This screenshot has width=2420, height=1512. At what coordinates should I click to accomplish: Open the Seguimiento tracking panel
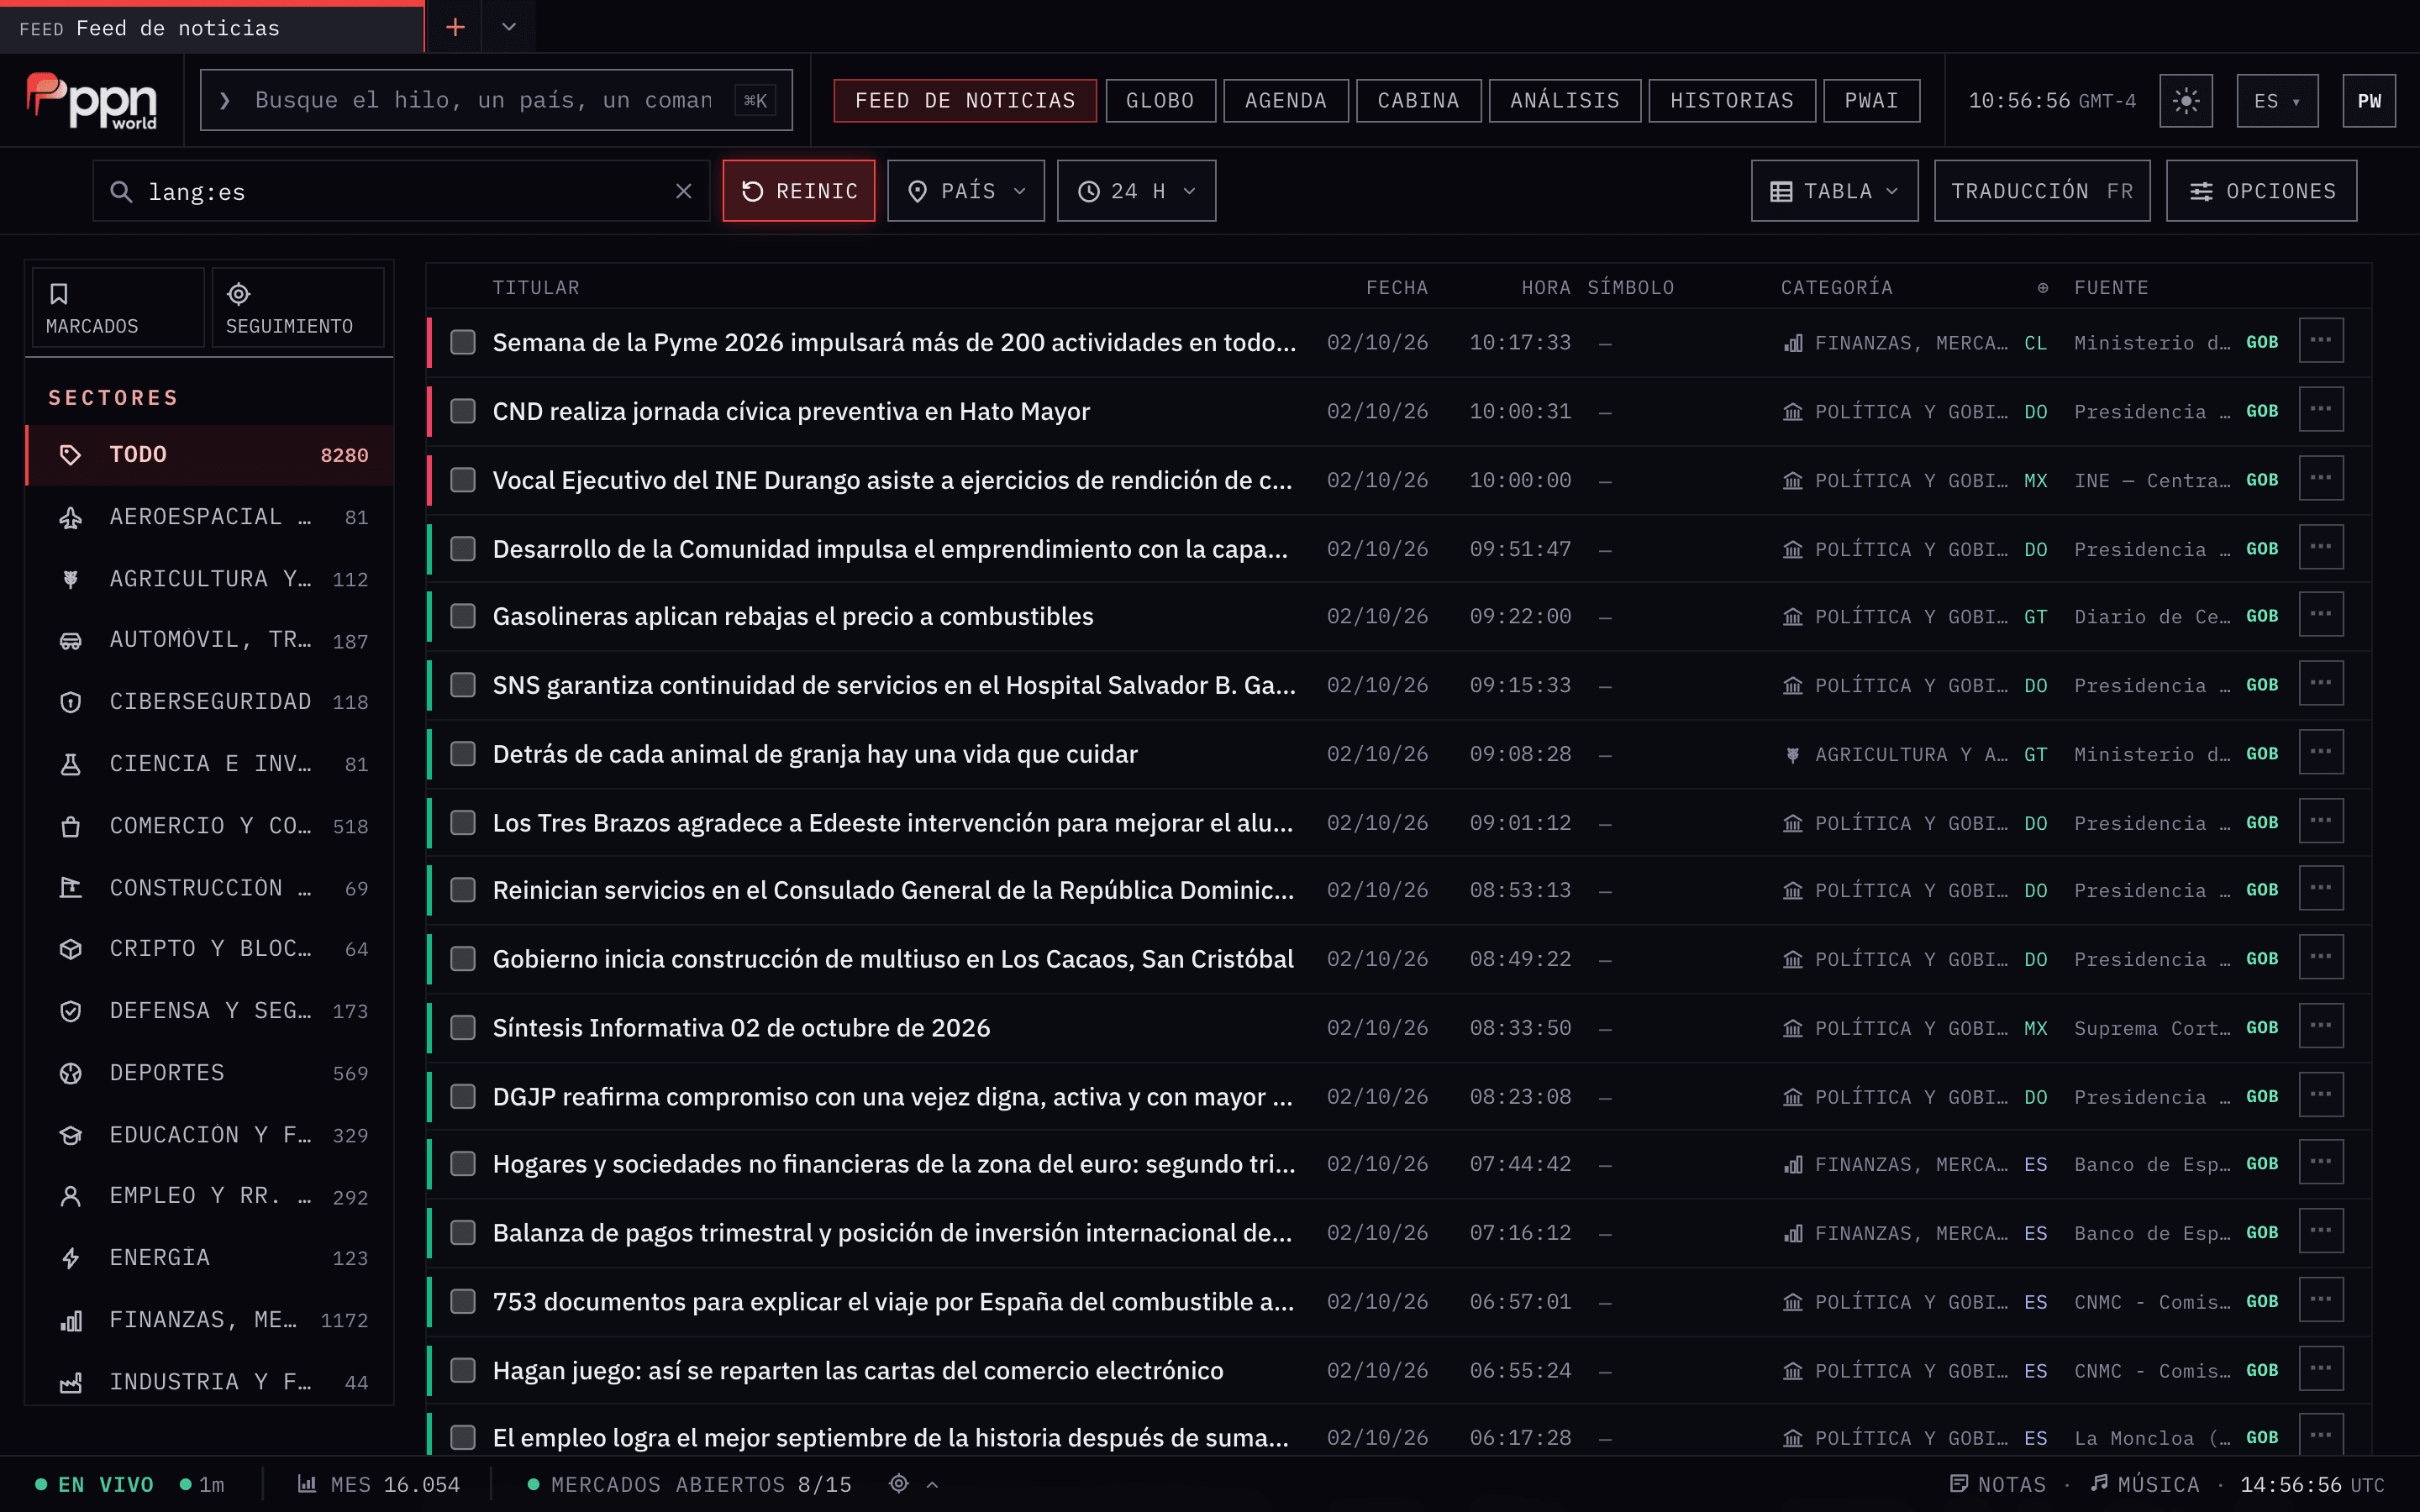298,308
